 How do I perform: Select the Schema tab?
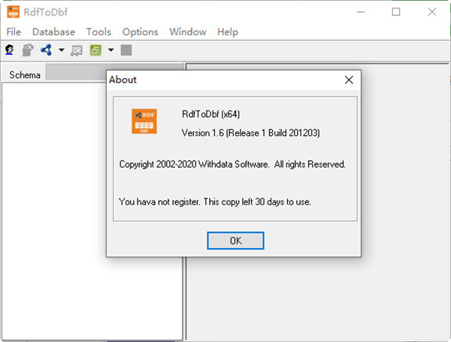[x=25, y=74]
